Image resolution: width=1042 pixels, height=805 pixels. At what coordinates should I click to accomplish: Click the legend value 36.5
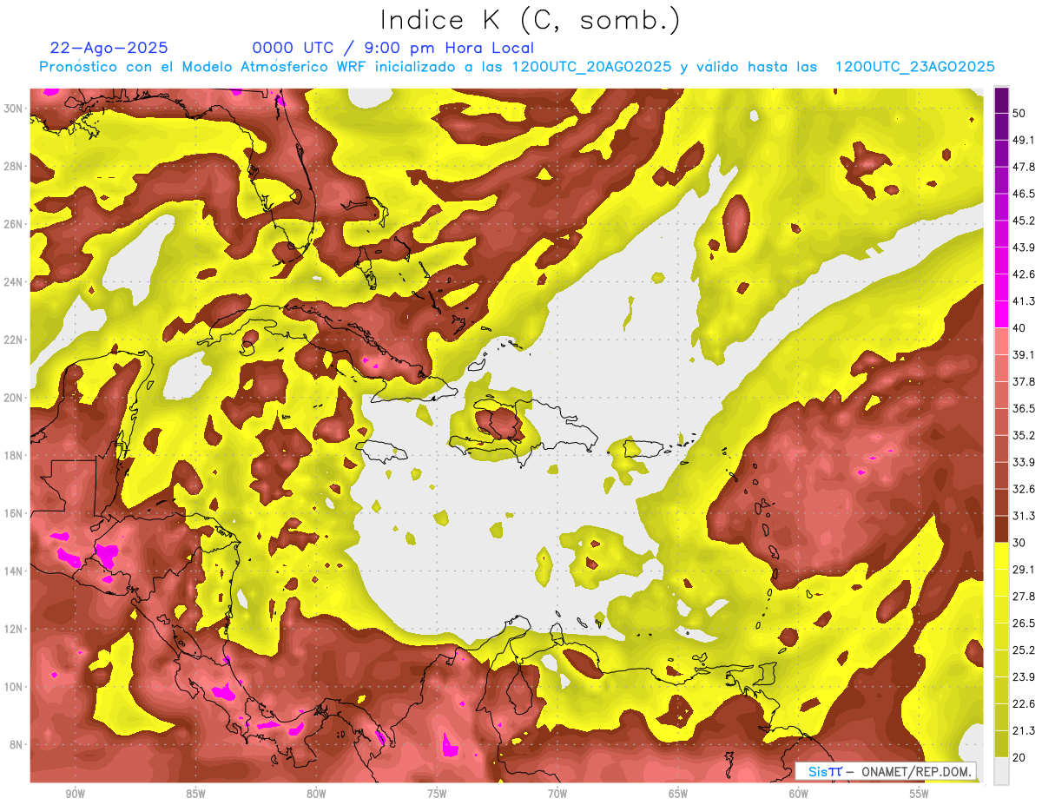point(1023,408)
